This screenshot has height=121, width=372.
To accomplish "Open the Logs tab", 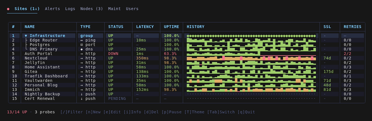I will click(70, 9).
